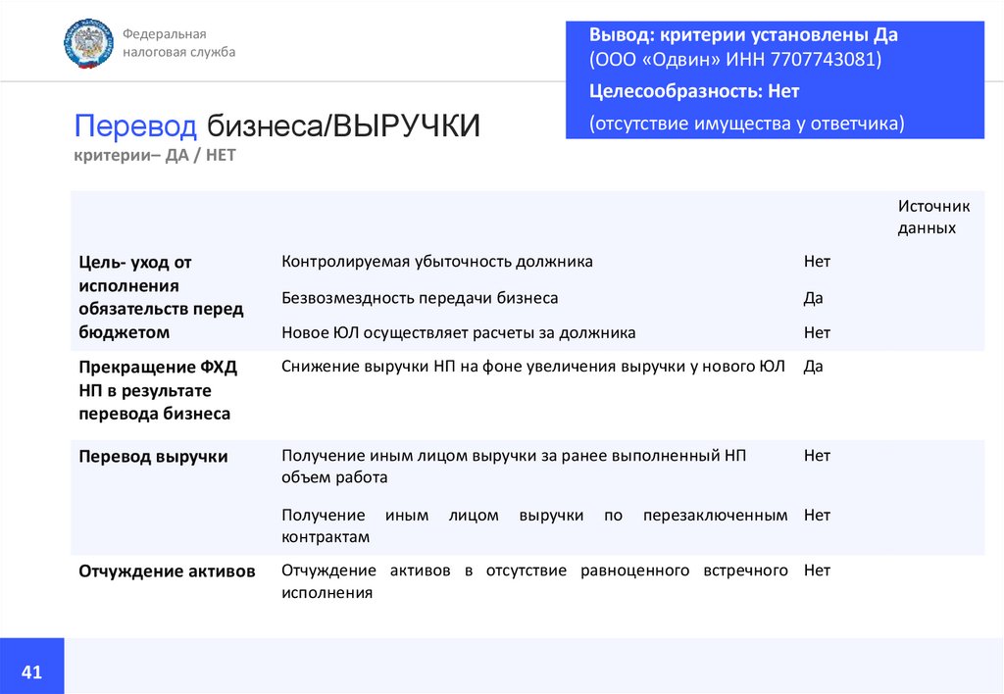The width and height of the screenshot is (1004, 694).
Task: Click subtitle 'критерии– ДА / НЕТ'
Action: (155, 155)
